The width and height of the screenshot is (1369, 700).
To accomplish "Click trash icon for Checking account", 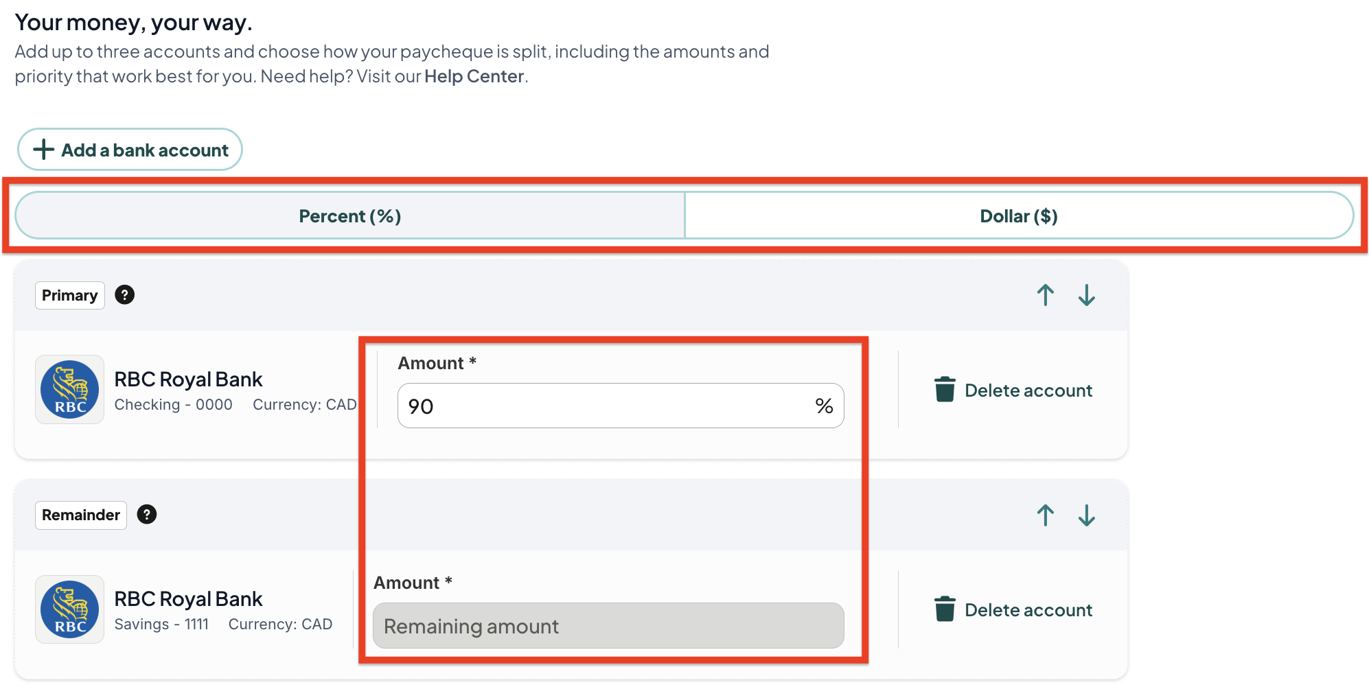I will (x=945, y=389).
